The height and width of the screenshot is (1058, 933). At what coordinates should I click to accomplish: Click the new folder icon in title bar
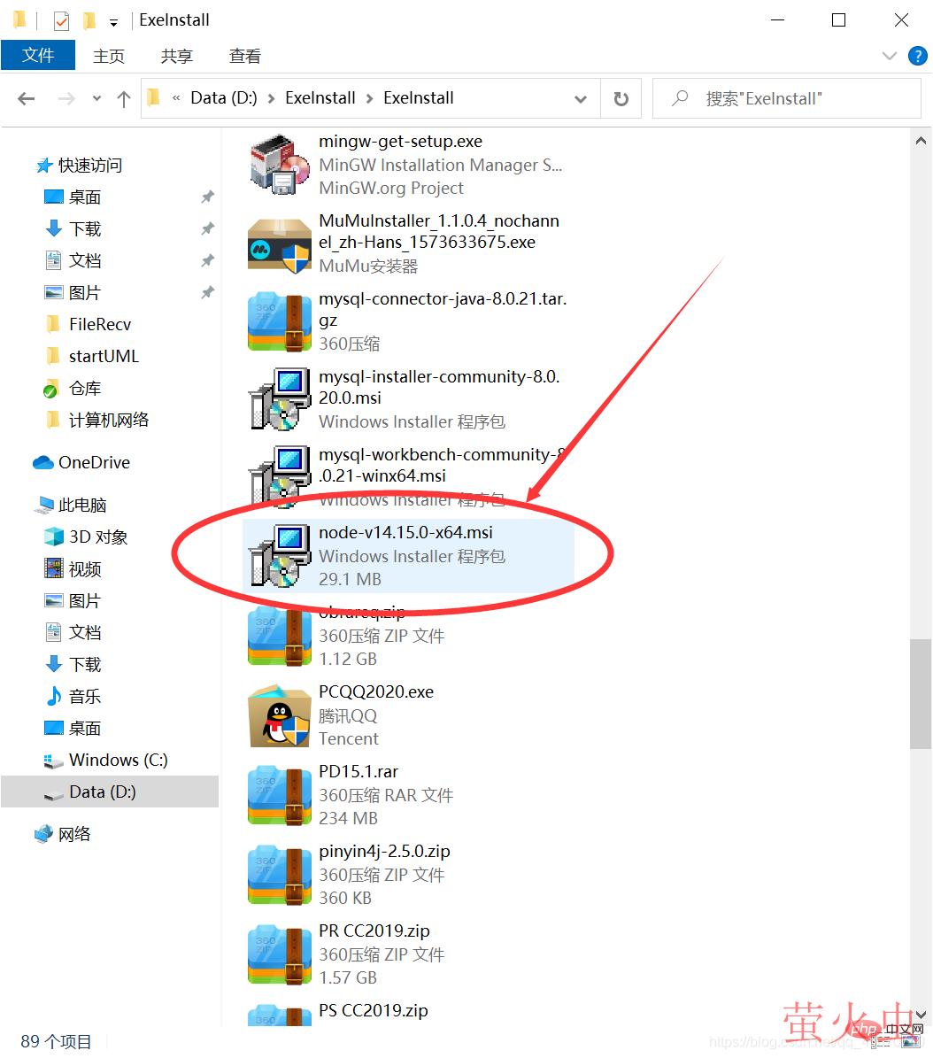click(x=89, y=21)
